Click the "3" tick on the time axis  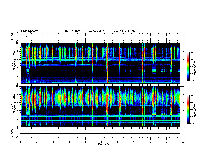click(69, 142)
